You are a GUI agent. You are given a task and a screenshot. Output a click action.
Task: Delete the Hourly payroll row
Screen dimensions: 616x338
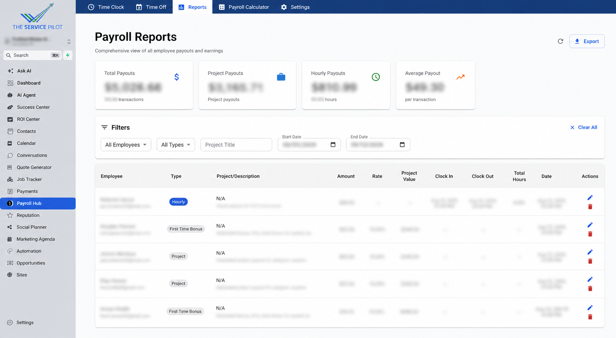point(590,207)
